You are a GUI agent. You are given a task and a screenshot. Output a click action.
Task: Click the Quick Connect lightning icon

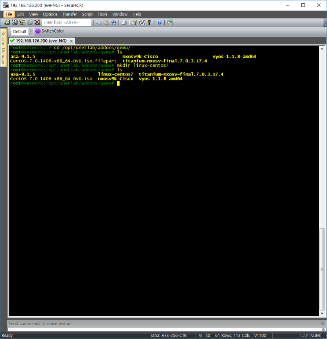pyautogui.click(x=14, y=22)
